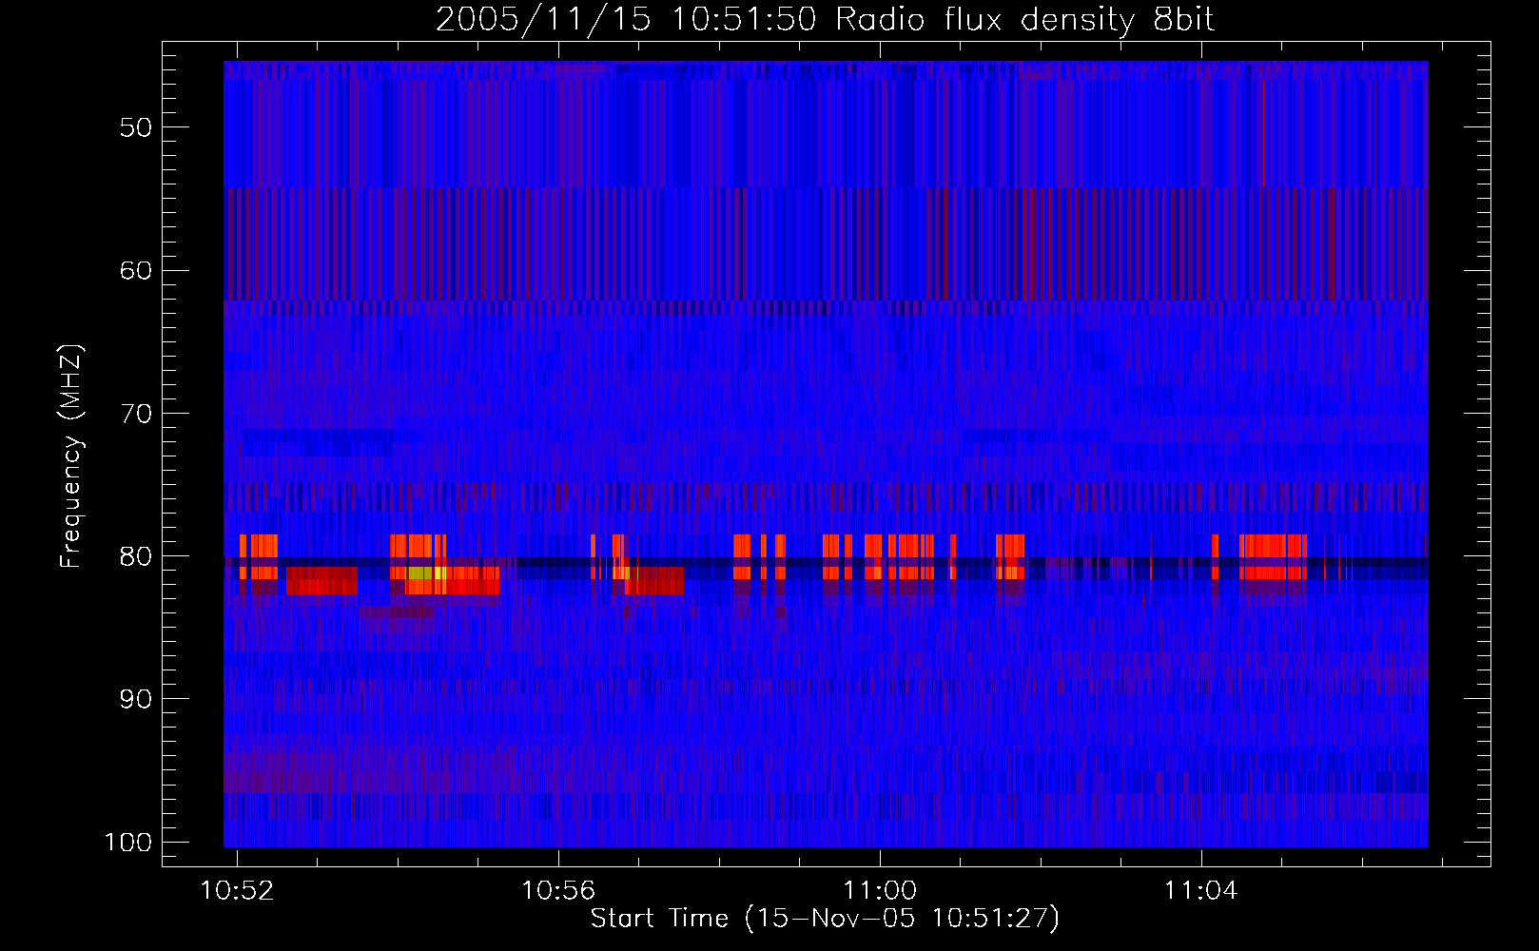
Task: Click the thin red vertical streak near 50 MHz
Action: 1263,133
